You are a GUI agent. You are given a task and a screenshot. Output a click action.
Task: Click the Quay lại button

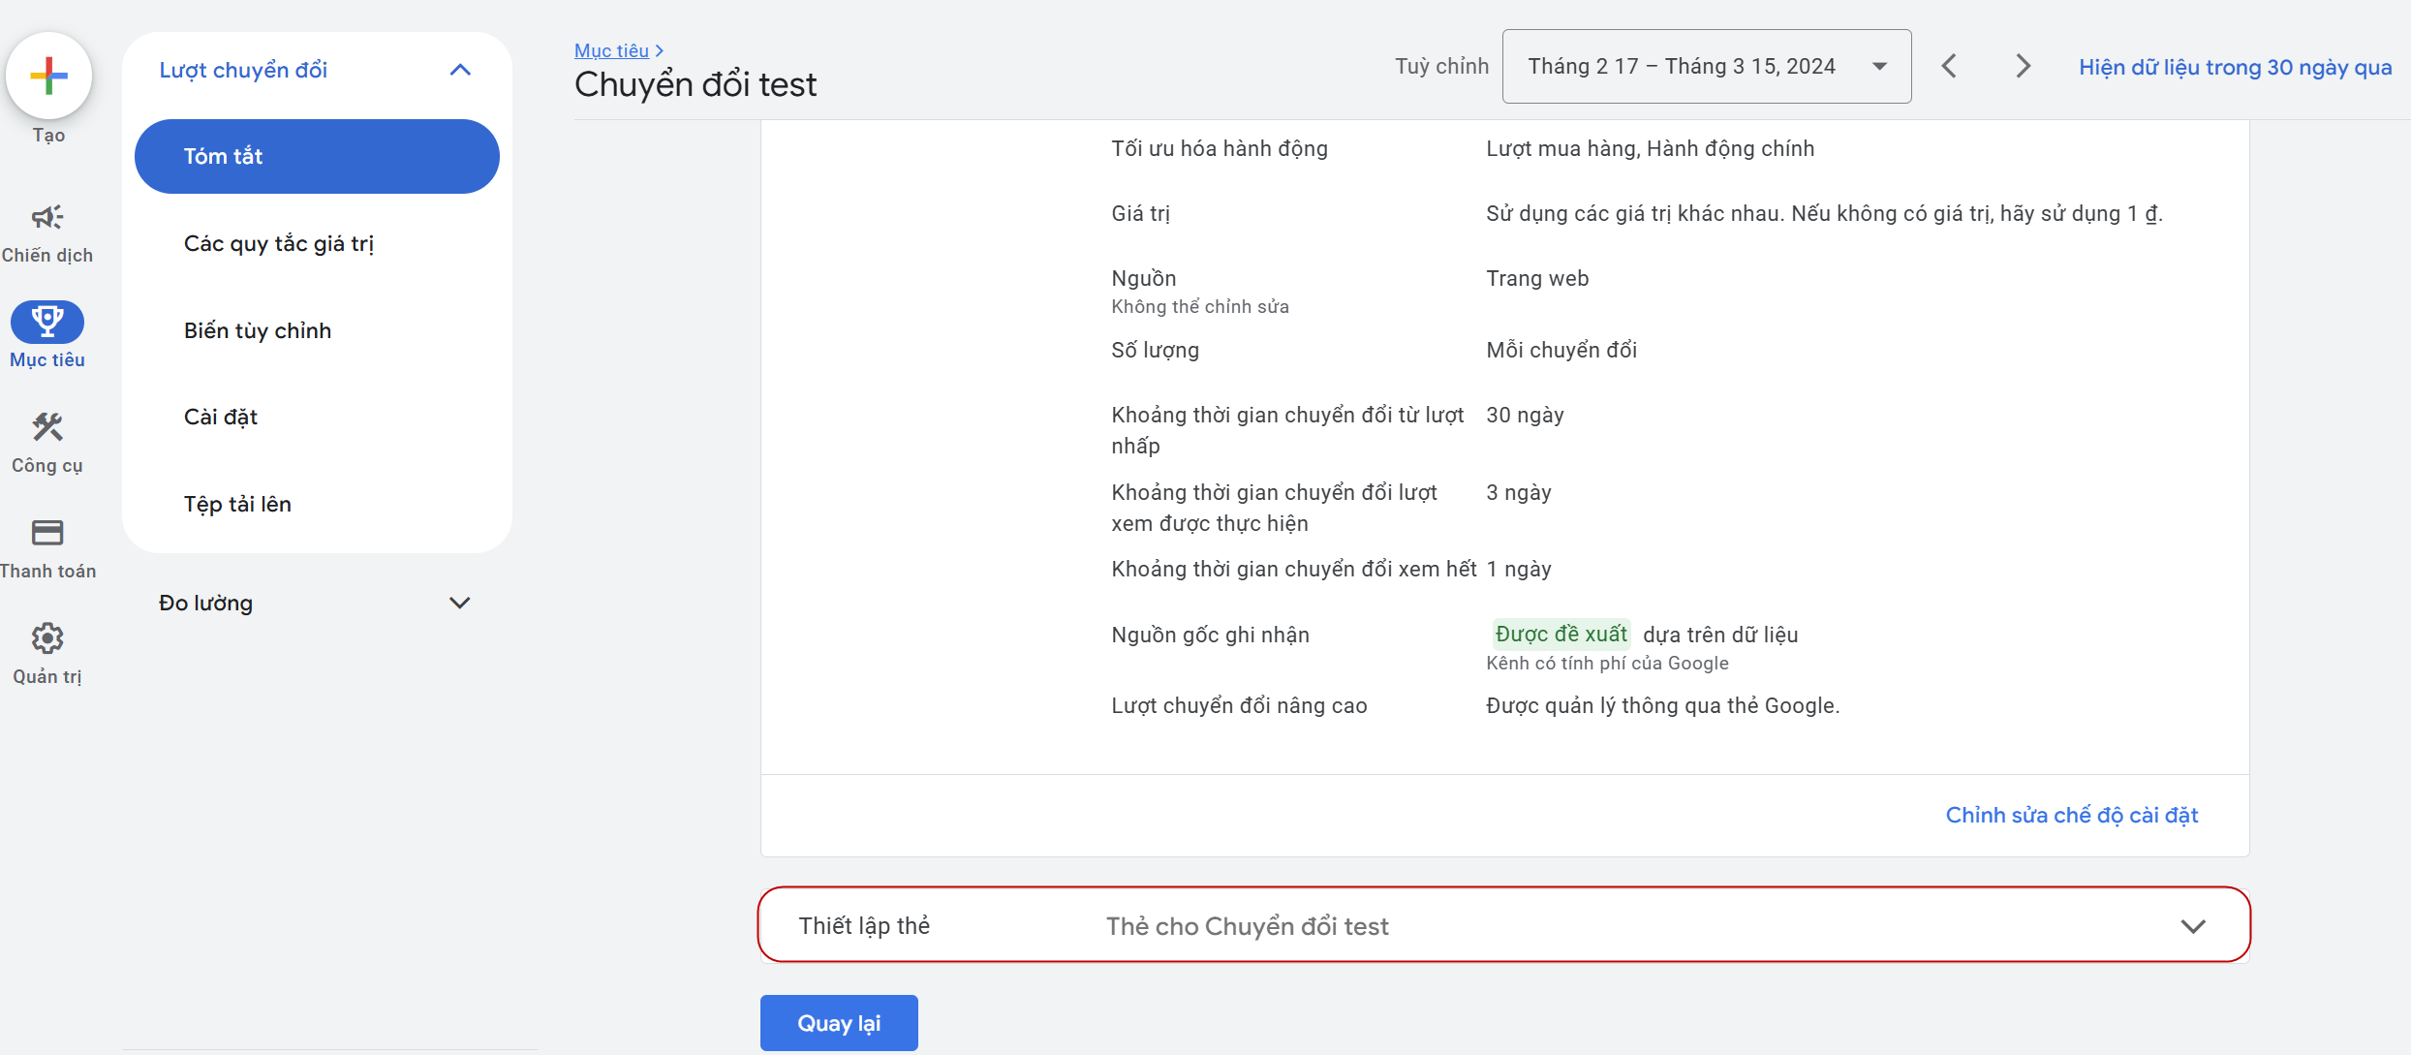pyautogui.click(x=838, y=1023)
